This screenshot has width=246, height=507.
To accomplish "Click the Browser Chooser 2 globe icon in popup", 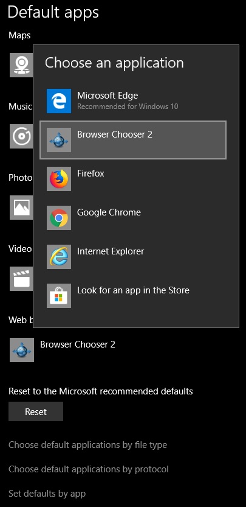I will (x=59, y=140).
